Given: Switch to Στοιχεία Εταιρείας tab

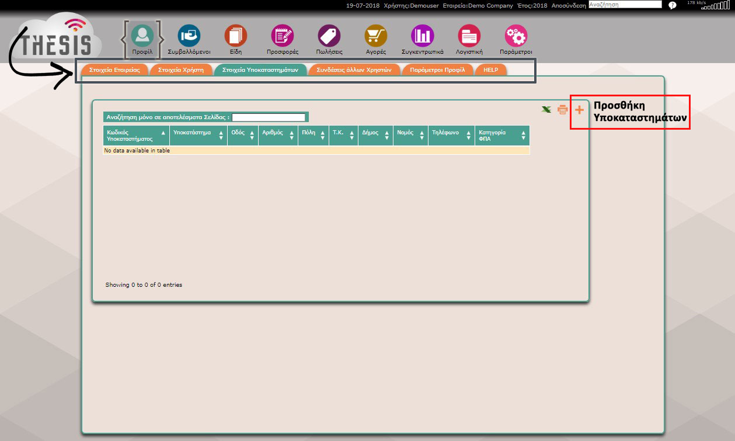Looking at the screenshot, I should (114, 70).
